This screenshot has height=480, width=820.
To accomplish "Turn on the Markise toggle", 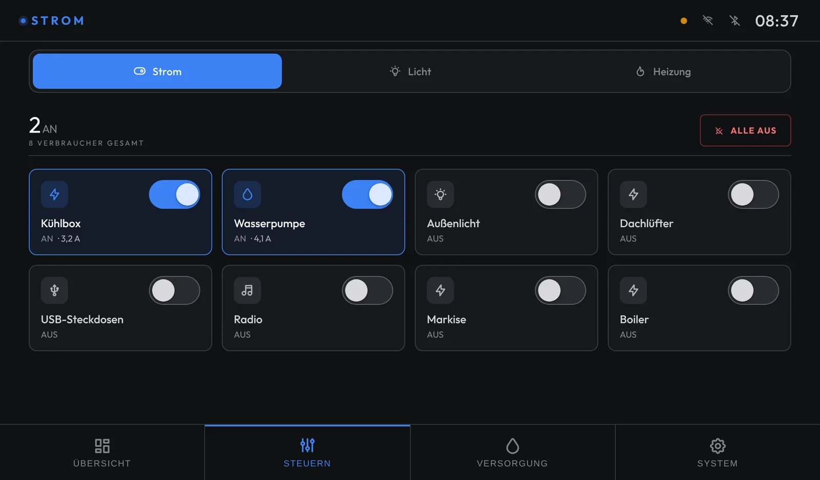I will point(561,290).
